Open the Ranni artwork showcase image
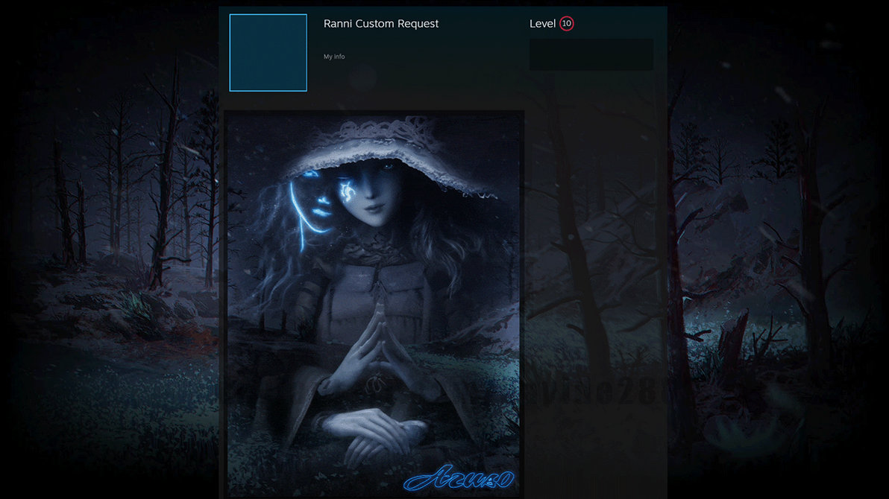The width and height of the screenshot is (889, 499). click(x=374, y=305)
